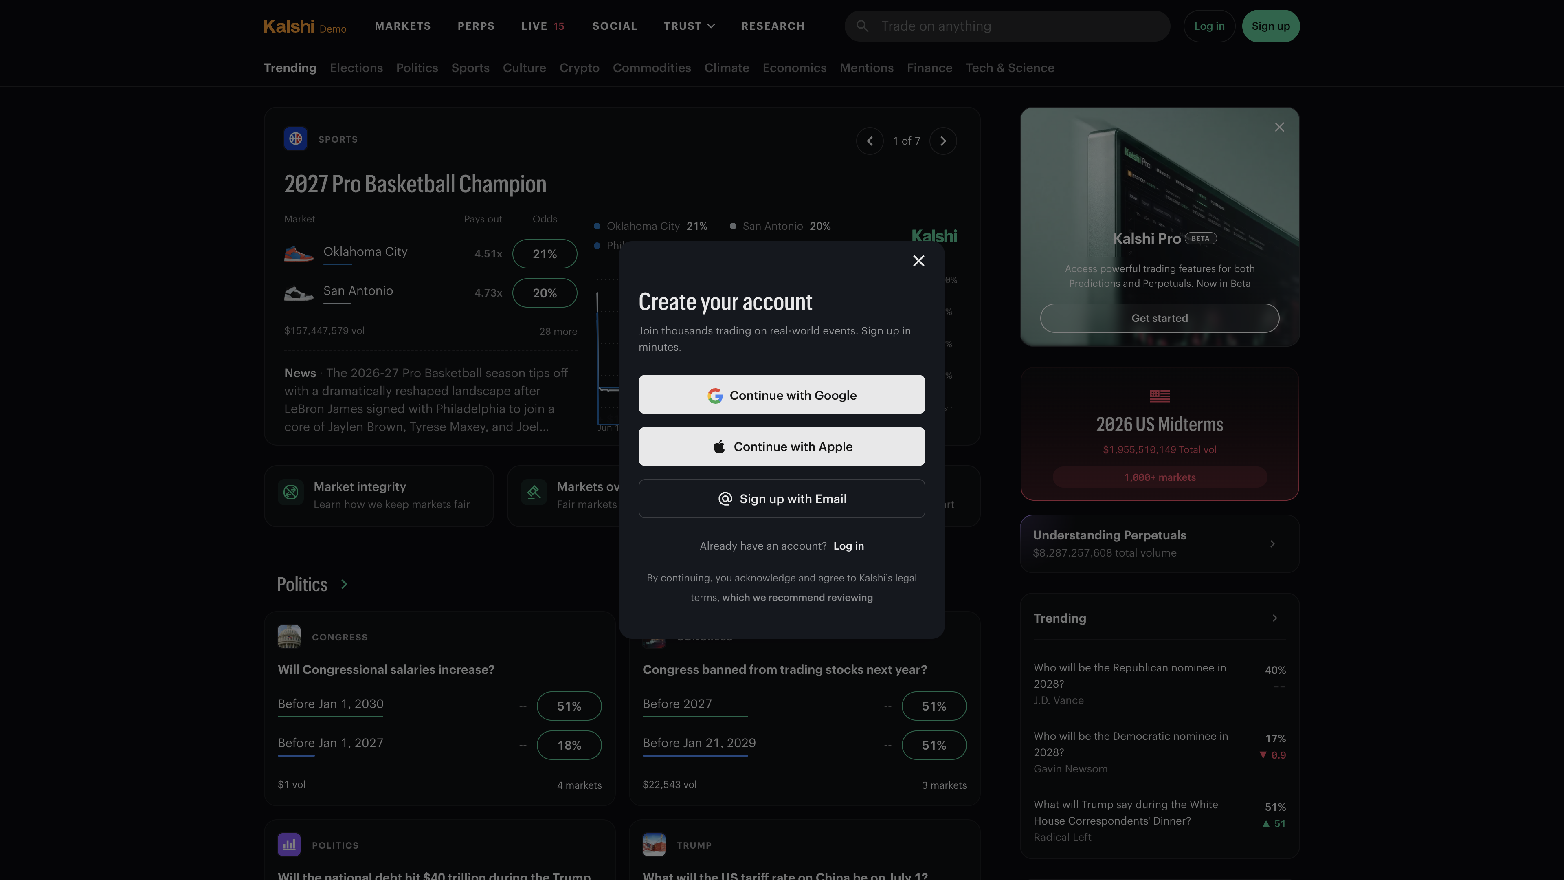Select the Crypto category tab
The height and width of the screenshot is (880, 1564).
point(579,68)
